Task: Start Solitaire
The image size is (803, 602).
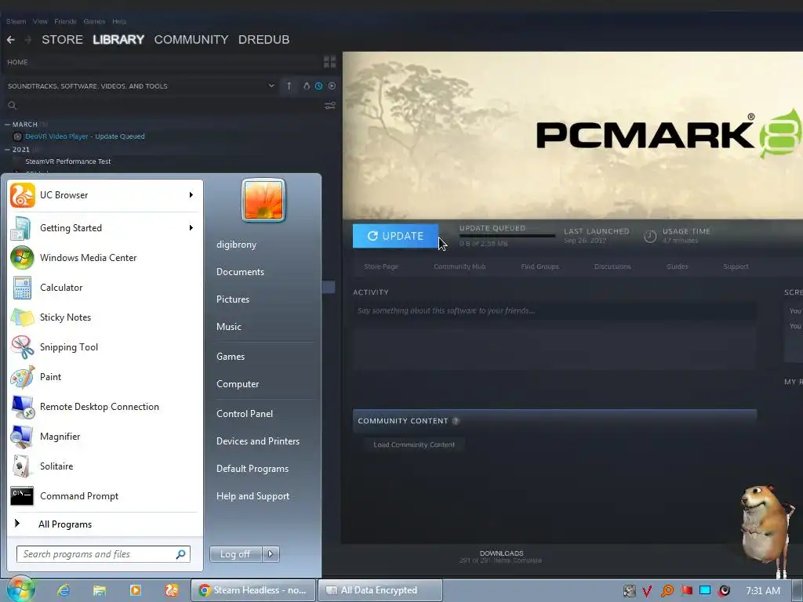Action: click(x=105, y=466)
